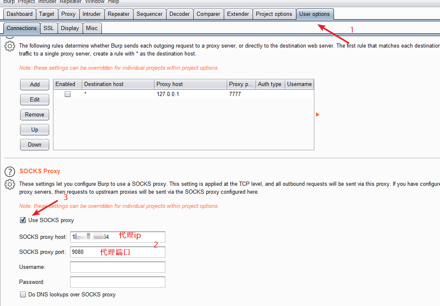Sort by Destination host column header

pyautogui.click(x=118, y=84)
